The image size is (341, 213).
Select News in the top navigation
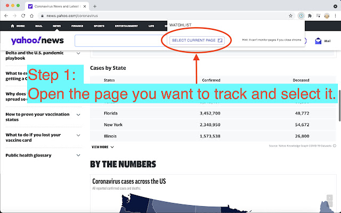coord(57,26)
